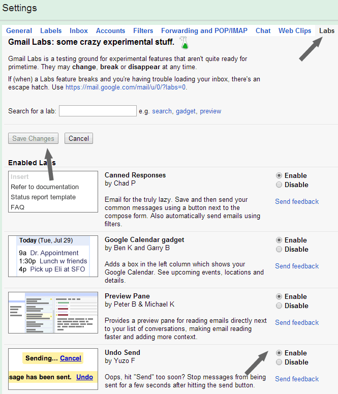338x394 pixels.
Task: Open Forwarding and POP/IMAP tab
Action: click(204, 31)
